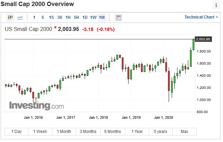Choose the 1H interval
Viewport: 223px width, 142px height.
[68, 17]
